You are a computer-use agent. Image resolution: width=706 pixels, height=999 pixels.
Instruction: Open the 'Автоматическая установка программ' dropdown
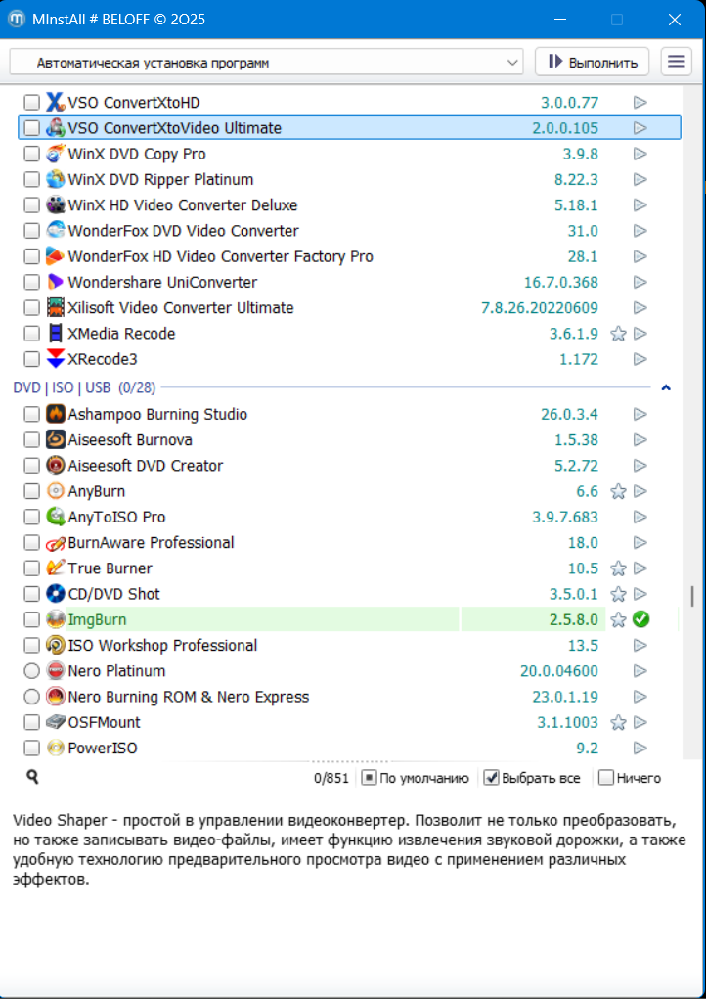click(266, 63)
